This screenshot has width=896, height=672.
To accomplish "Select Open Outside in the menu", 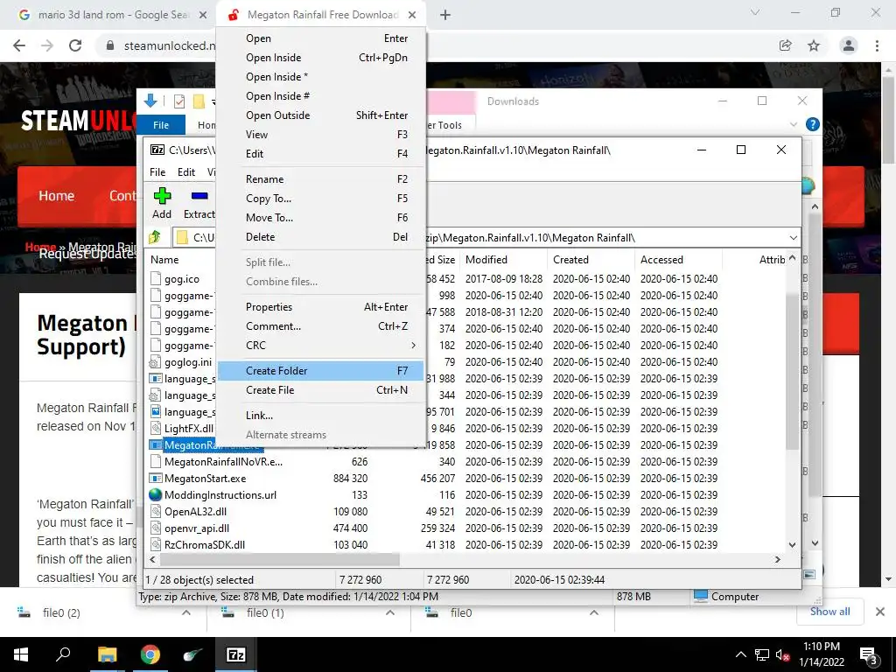I will [320, 115].
